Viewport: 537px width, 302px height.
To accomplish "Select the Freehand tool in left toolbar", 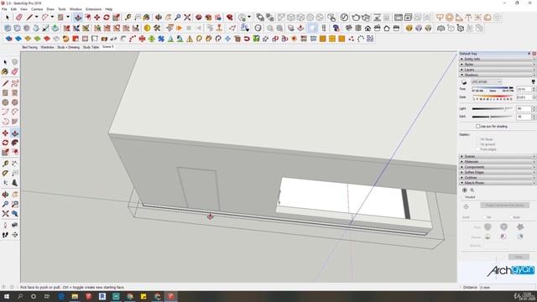I will (15, 83).
